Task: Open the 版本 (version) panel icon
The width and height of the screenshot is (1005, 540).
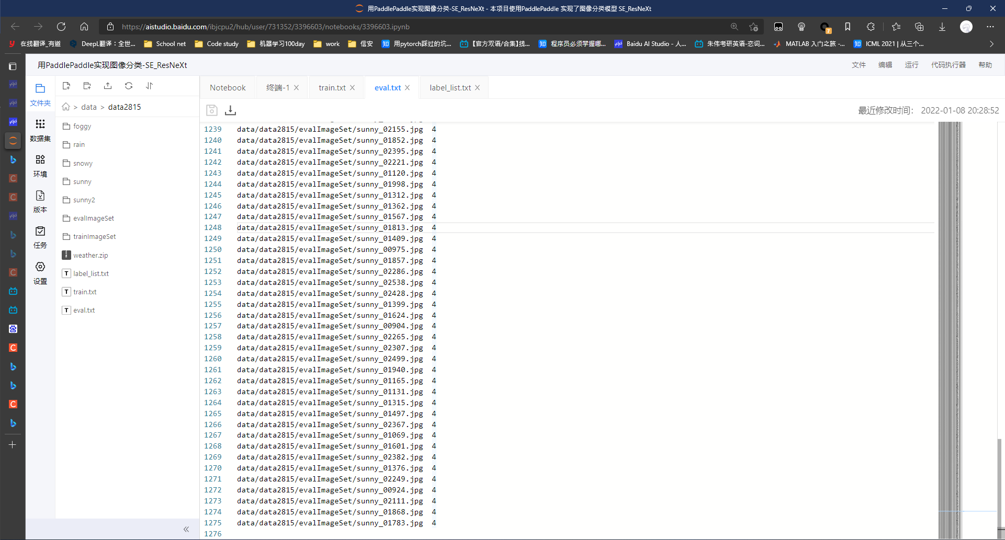Action: pyautogui.click(x=40, y=200)
